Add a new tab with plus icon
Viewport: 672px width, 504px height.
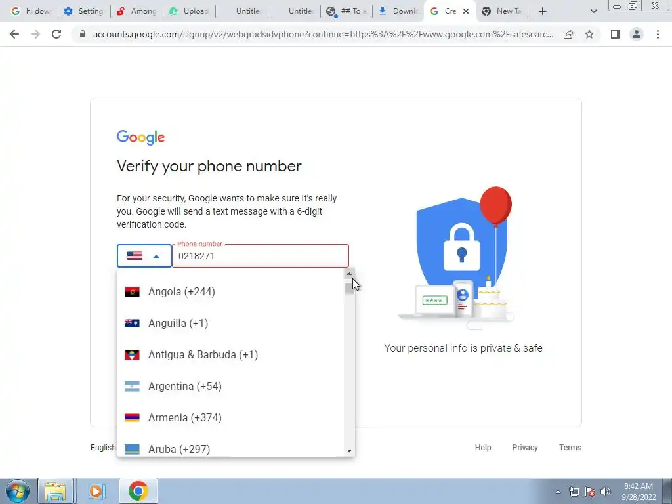coord(543,11)
